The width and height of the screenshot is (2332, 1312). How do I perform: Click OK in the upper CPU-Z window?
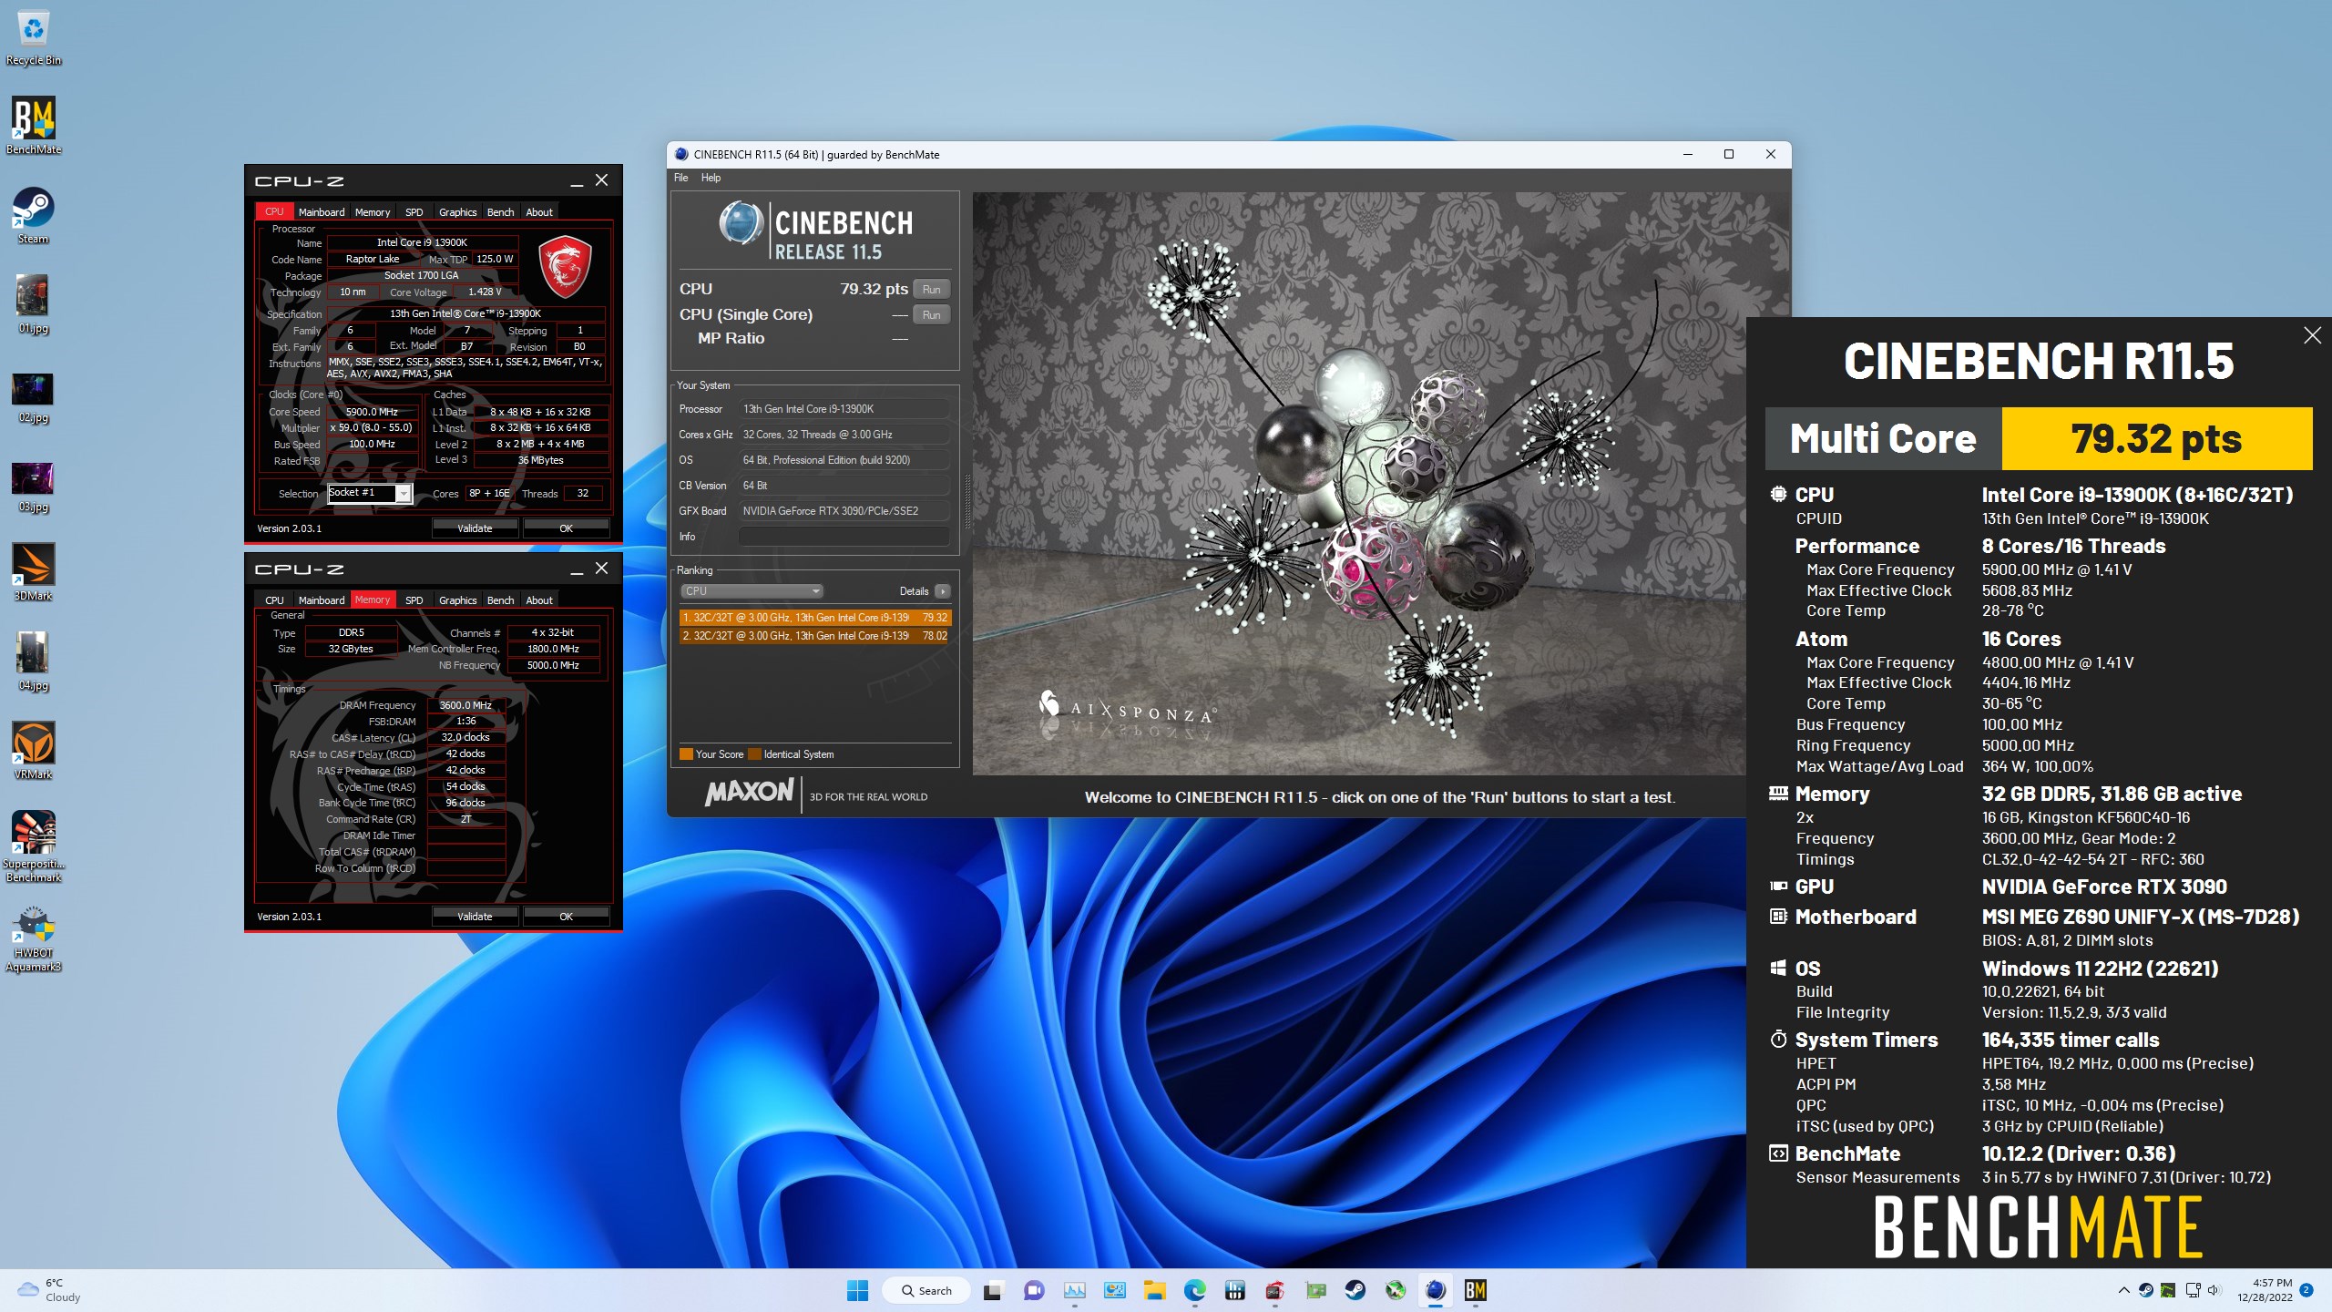566,528
